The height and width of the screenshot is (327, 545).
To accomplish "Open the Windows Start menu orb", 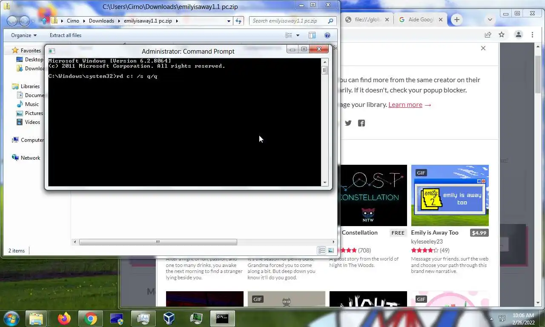I will 11,318.
